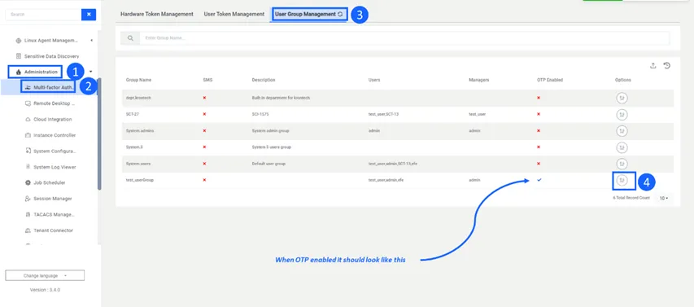Click the Session Manager user icon
The width and height of the screenshot is (694, 307).
(28, 199)
